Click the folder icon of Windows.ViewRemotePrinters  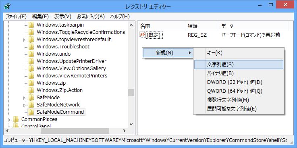pyautogui.click(x=31, y=76)
